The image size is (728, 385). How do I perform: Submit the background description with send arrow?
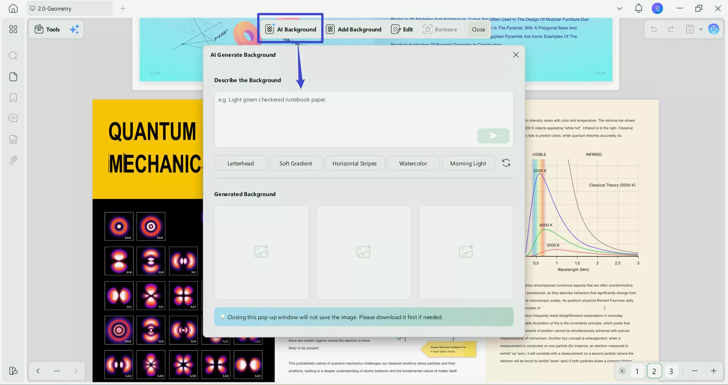point(493,136)
